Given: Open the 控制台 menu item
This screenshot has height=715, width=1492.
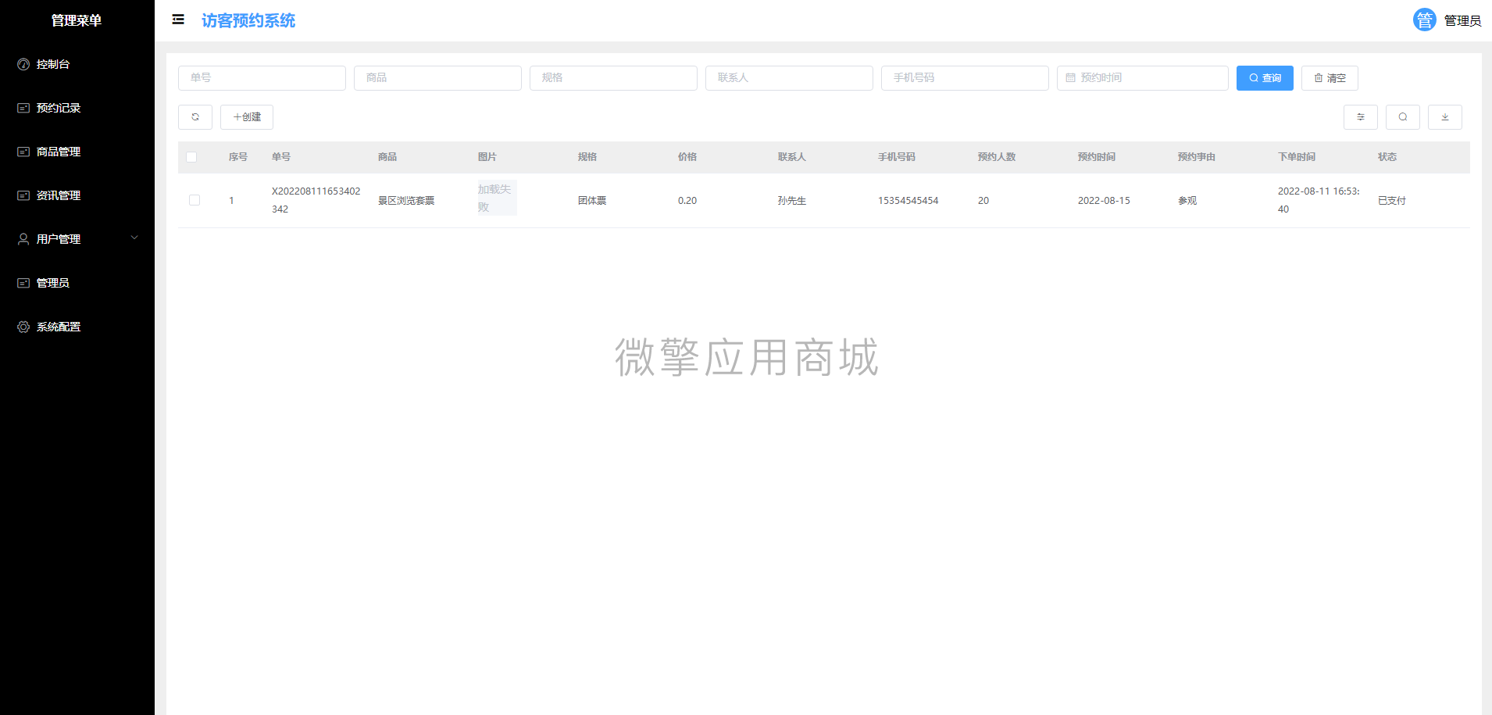Looking at the screenshot, I should click(x=77, y=64).
